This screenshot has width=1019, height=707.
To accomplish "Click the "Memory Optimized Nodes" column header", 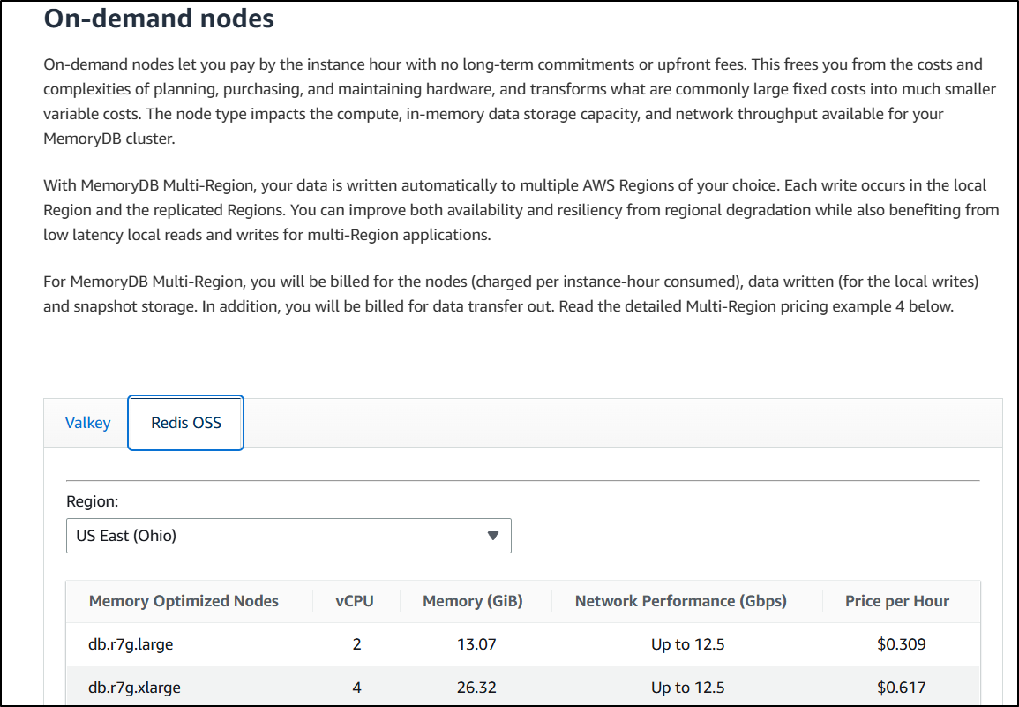I will coord(184,601).
